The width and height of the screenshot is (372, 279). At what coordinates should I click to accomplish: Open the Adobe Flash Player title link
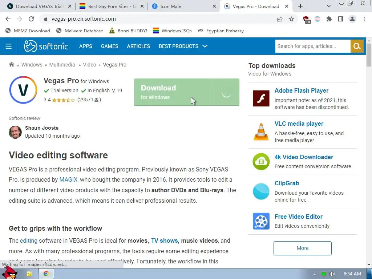(x=301, y=90)
